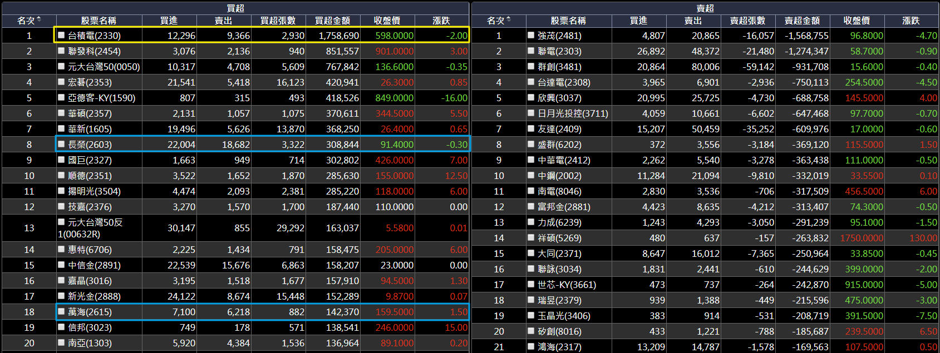The height and width of the screenshot is (353, 940).
Task: Mark the checkbox for 祥碩(5269)
Action: point(531,237)
